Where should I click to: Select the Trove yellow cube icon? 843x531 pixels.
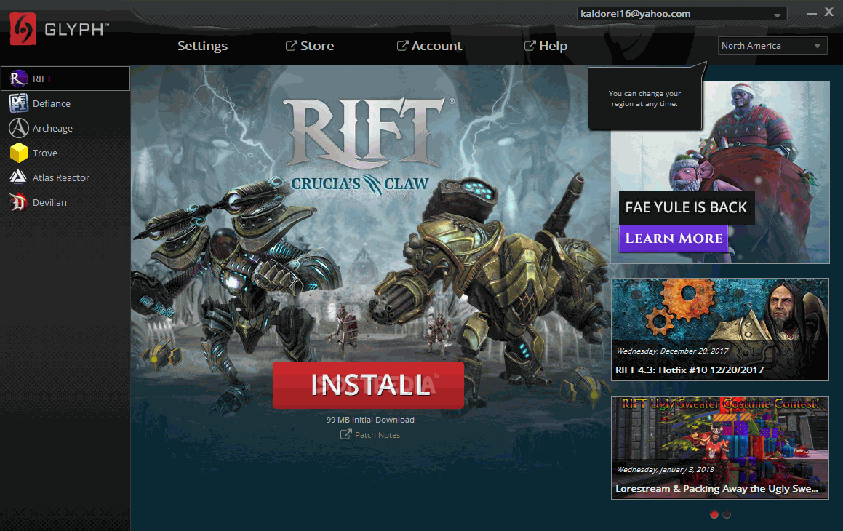(18, 153)
